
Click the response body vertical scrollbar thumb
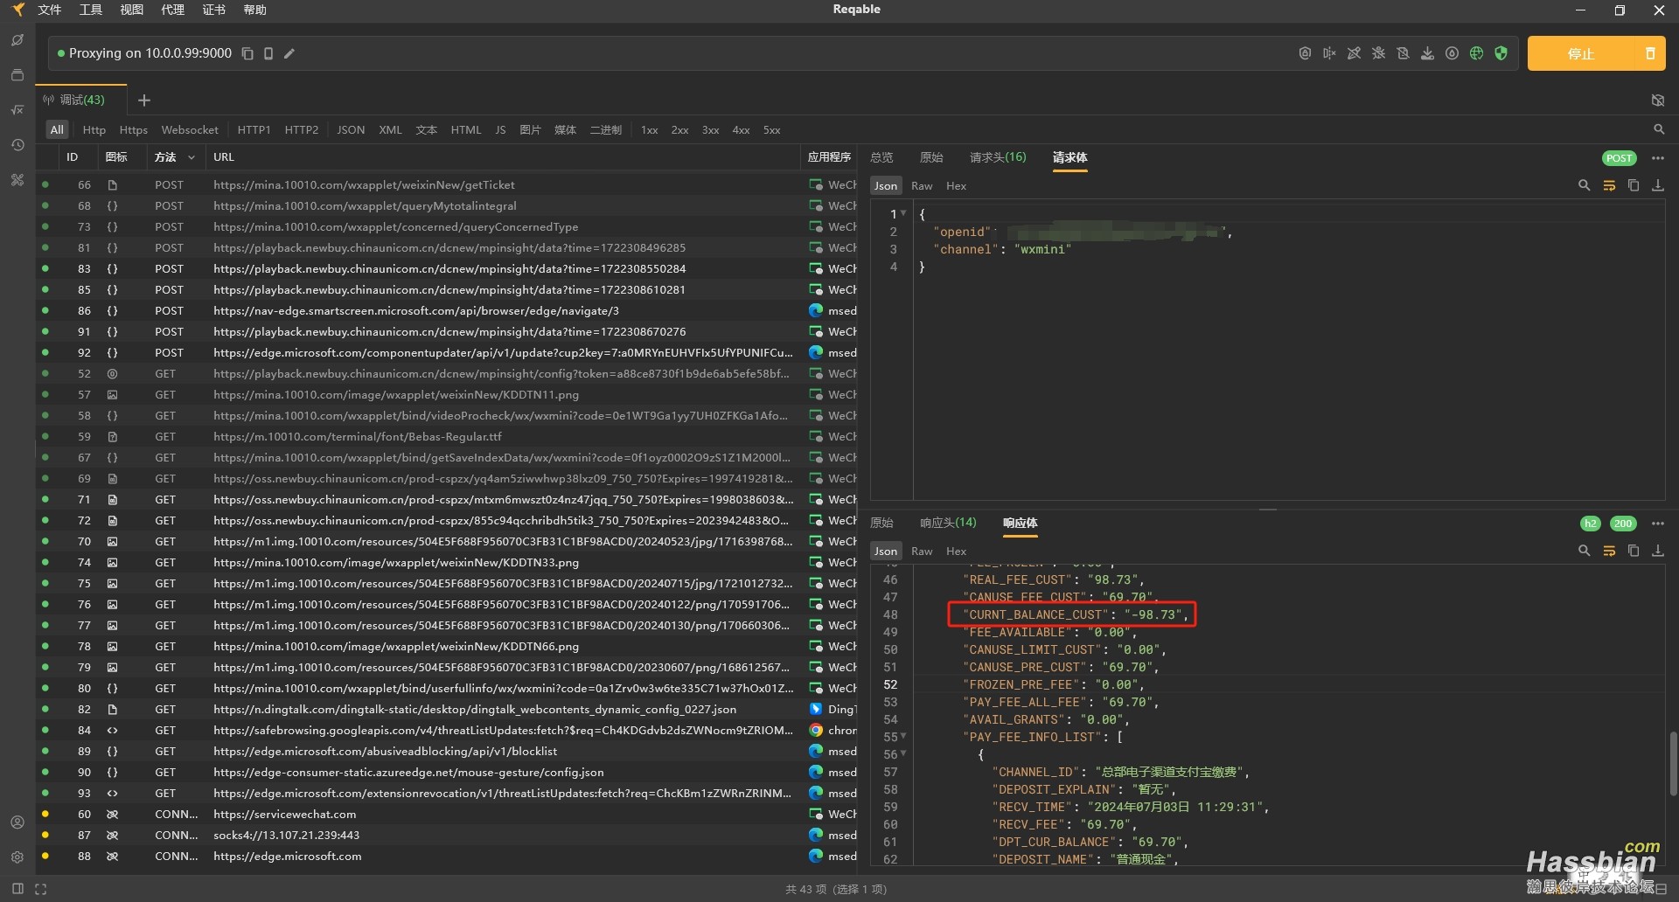(1673, 762)
